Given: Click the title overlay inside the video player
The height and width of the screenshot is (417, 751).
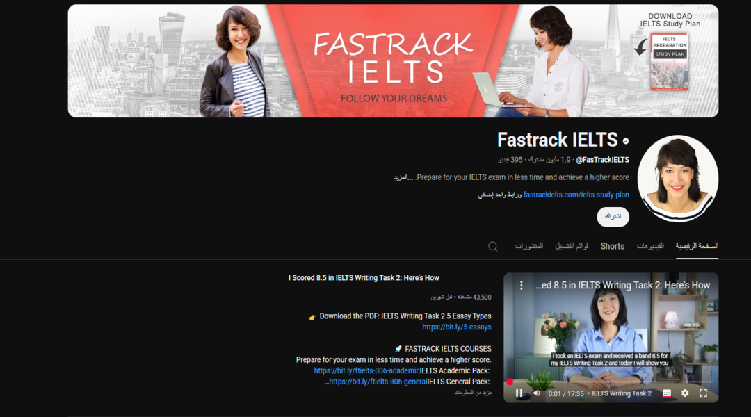Looking at the screenshot, I should click(622, 286).
